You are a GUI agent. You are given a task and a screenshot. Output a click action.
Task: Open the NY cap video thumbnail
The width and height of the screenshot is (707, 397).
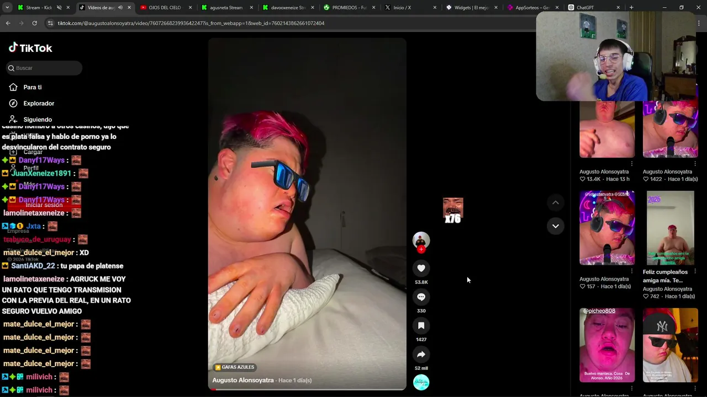(x=670, y=345)
